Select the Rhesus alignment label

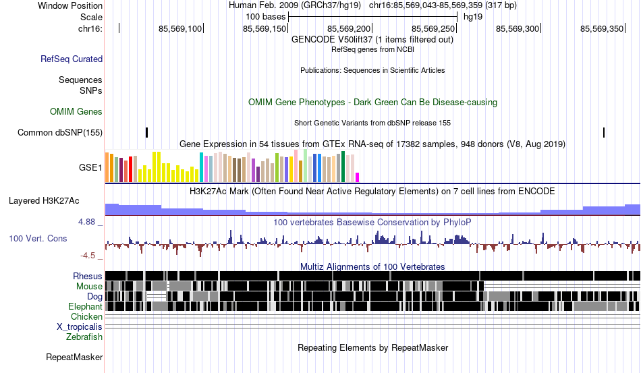click(x=88, y=276)
